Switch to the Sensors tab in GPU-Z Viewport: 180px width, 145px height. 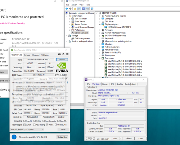pos(27,55)
